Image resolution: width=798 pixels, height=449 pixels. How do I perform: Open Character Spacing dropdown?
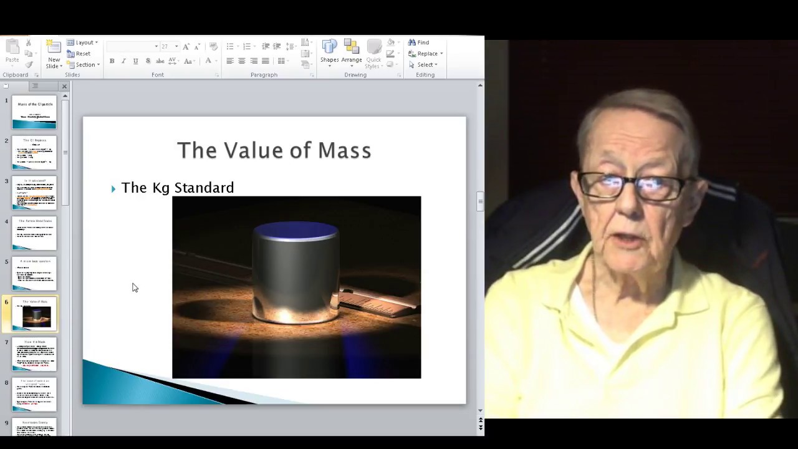(x=174, y=61)
